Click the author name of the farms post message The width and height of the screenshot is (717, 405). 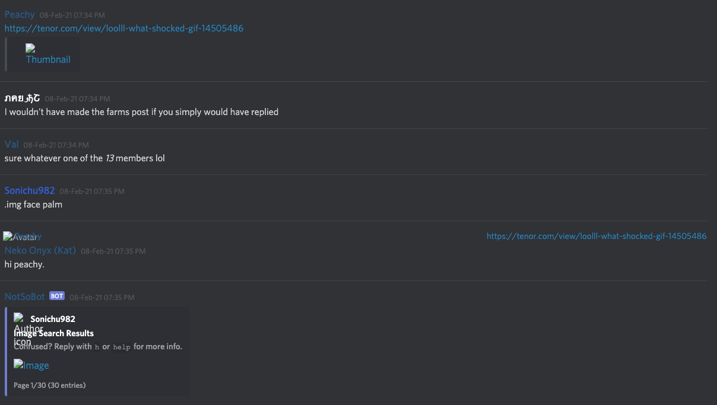point(23,98)
